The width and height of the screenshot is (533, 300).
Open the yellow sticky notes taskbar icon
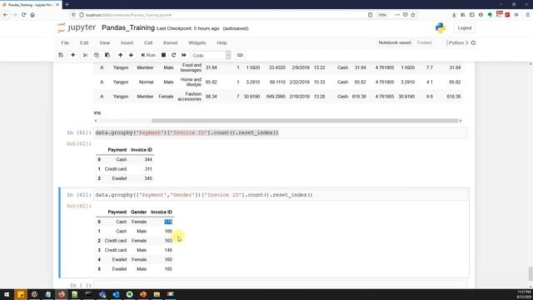(x=21, y=294)
